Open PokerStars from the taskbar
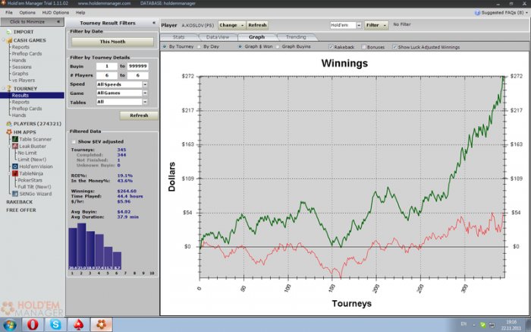This screenshot has width=531, height=332. pos(77,324)
